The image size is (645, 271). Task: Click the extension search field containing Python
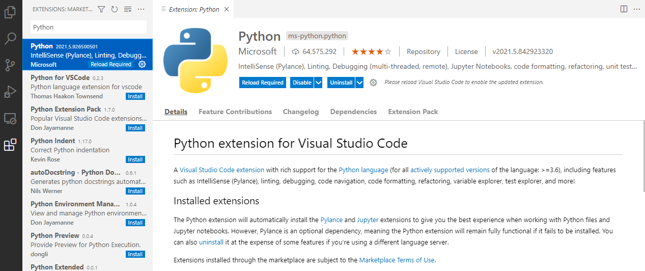(x=88, y=27)
